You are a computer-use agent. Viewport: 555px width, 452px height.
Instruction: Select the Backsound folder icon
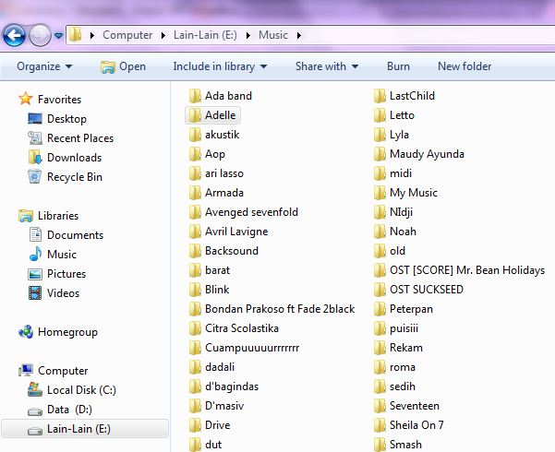click(x=195, y=251)
